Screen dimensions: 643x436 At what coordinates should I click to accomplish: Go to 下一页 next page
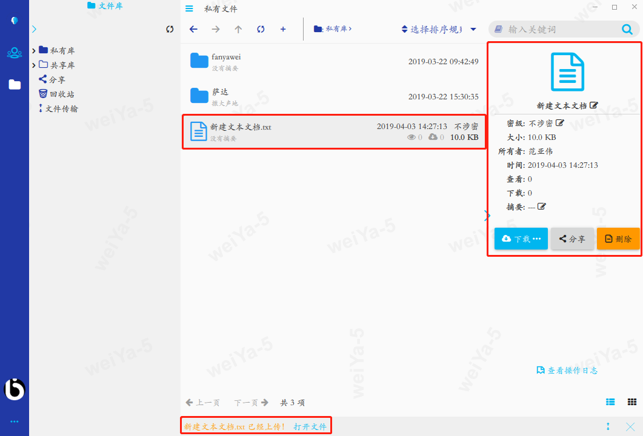tap(252, 403)
